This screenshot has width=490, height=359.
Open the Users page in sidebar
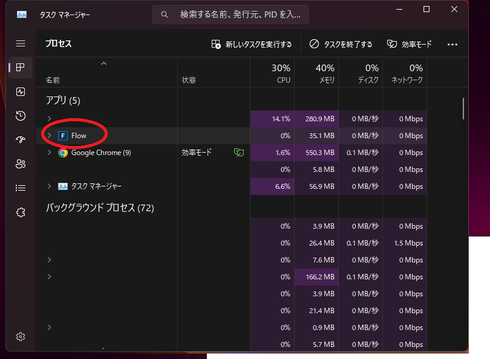click(x=21, y=164)
